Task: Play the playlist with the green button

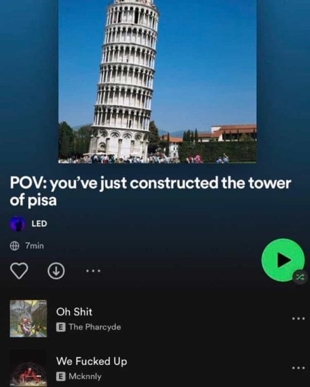Action: (283, 260)
